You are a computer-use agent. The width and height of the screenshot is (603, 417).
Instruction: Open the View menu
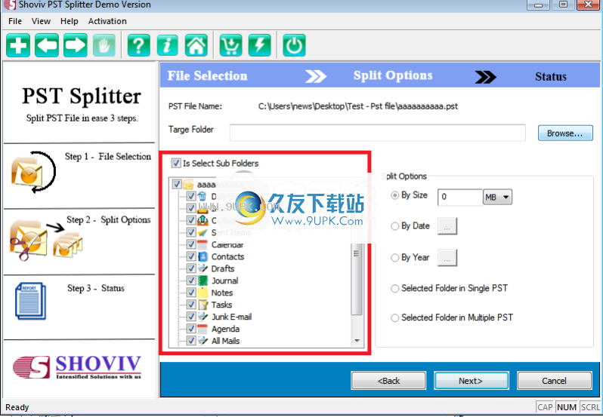[x=41, y=21]
